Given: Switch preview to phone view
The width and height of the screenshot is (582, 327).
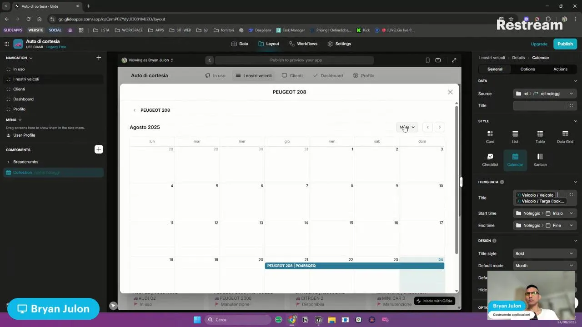Looking at the screenshot, I should [x=427, y=60].
